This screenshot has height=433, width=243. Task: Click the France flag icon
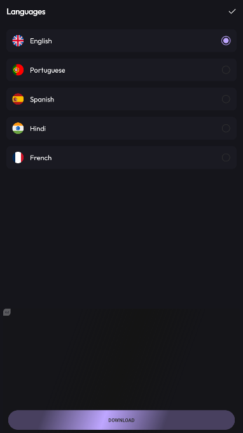18,158
